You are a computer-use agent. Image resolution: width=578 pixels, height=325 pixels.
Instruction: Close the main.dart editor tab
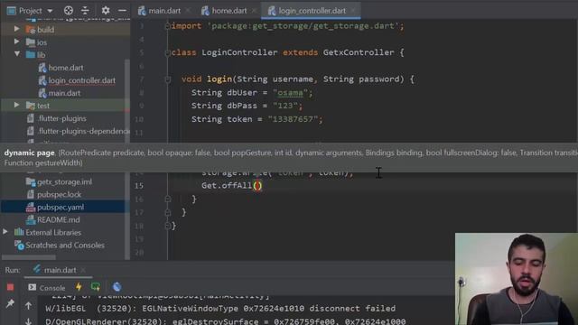click(189, 11)
